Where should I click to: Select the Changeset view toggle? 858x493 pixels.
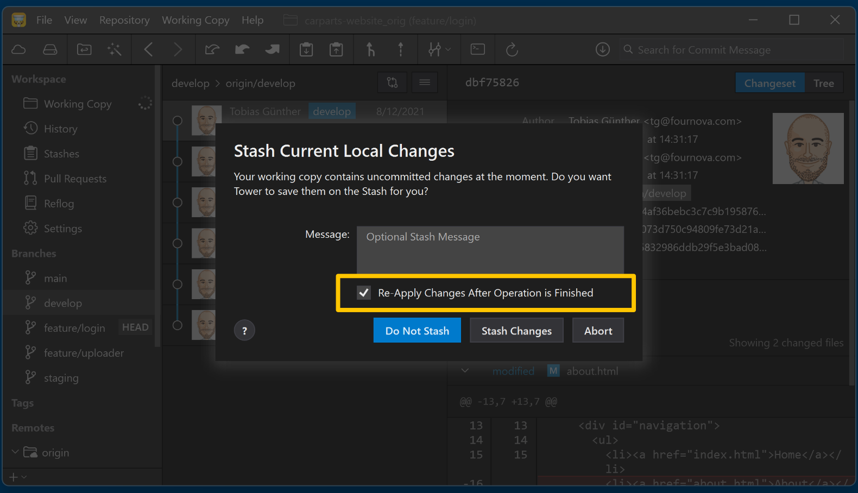(769, 83)
